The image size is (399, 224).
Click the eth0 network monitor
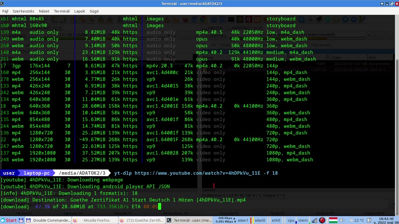[276, 220]
